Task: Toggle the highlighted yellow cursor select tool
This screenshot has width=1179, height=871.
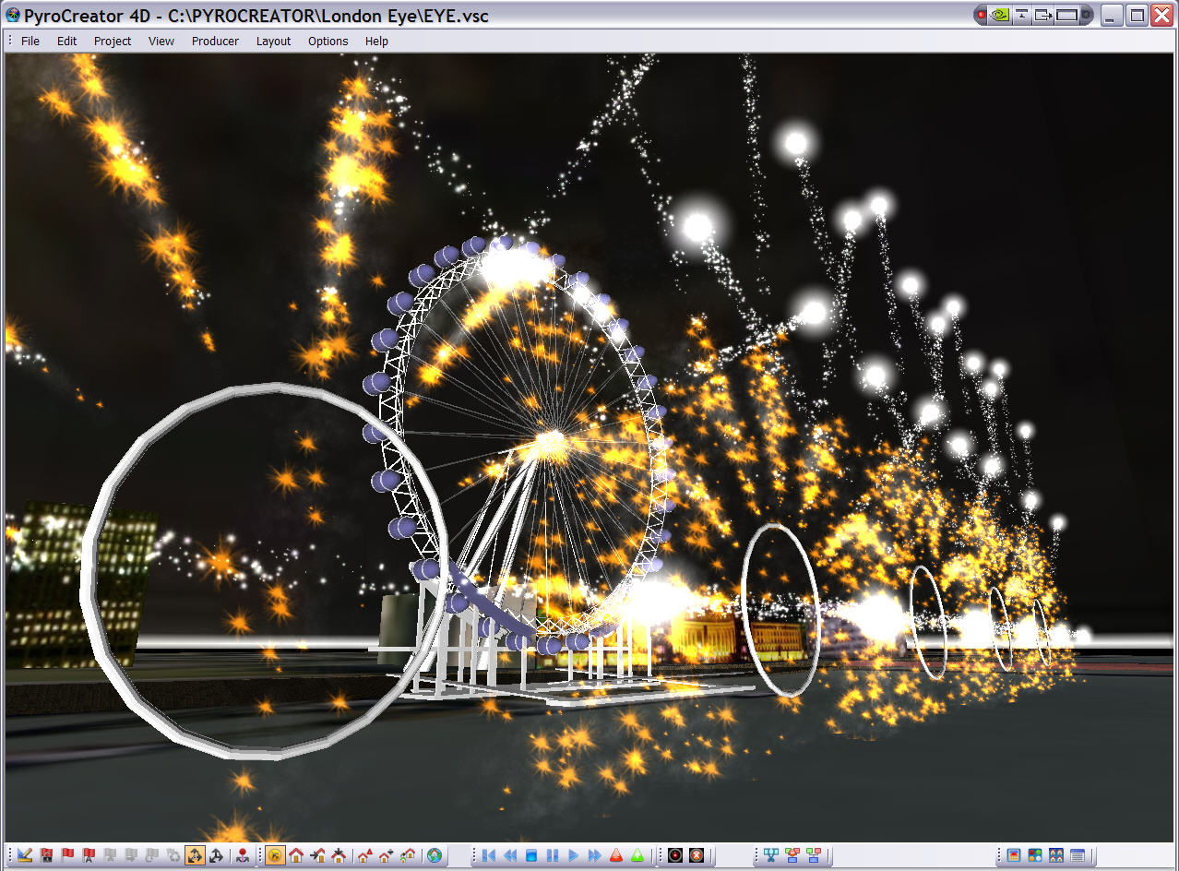Action: (274, 855)
